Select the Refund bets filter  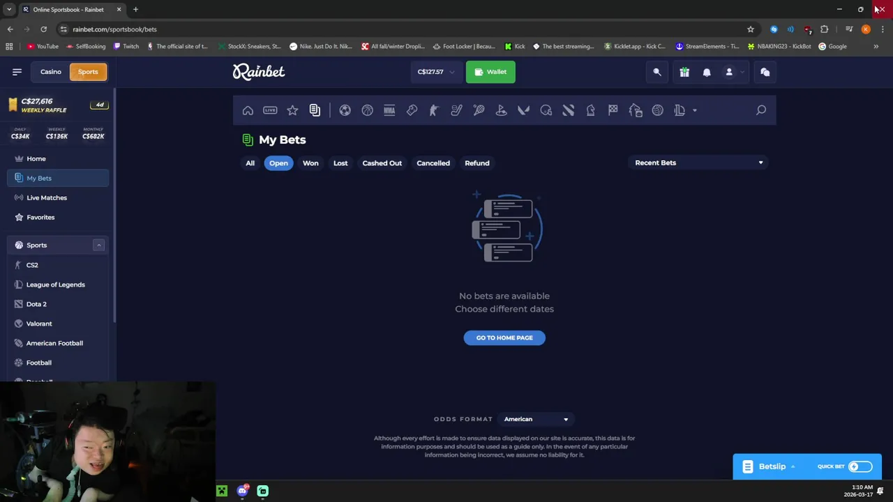click(477, 163)
